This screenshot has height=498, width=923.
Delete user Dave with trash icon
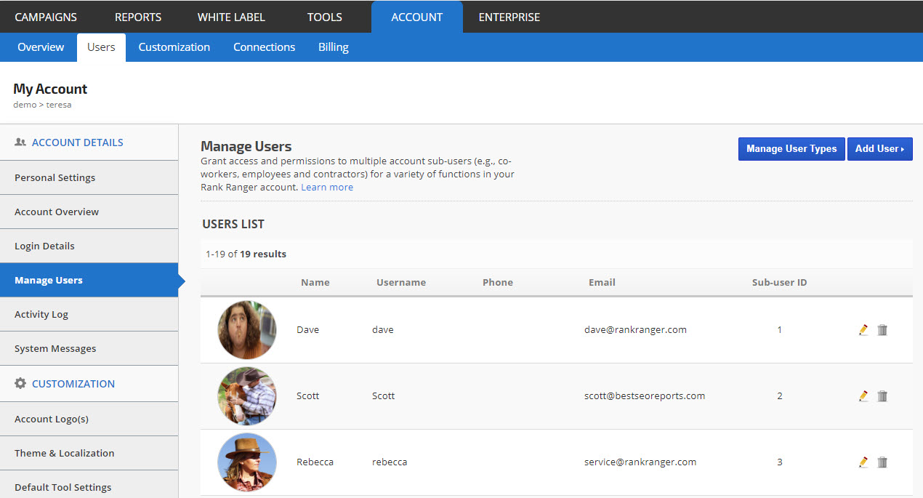[x=882, y=330]
